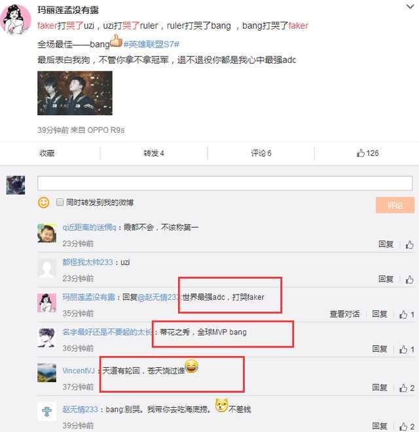Focus the comment text input box
This screenshot has height=432, width=419.
pyautogui.click(x=225, y=183)
